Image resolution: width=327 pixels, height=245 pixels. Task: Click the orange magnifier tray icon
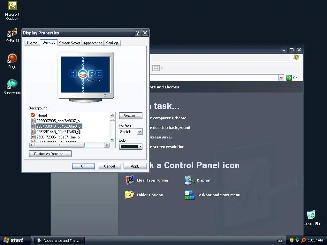point(303,240)
